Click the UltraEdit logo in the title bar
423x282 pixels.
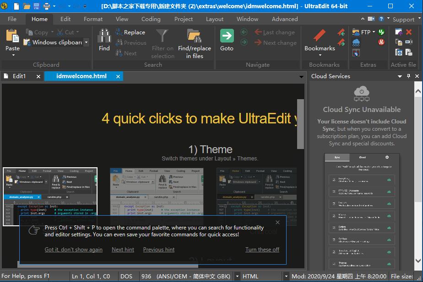[x=4, y=6]
